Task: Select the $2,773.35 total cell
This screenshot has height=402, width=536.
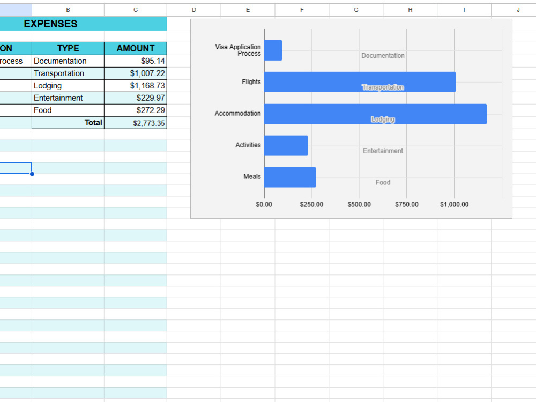Action: (x=136, y=123)
